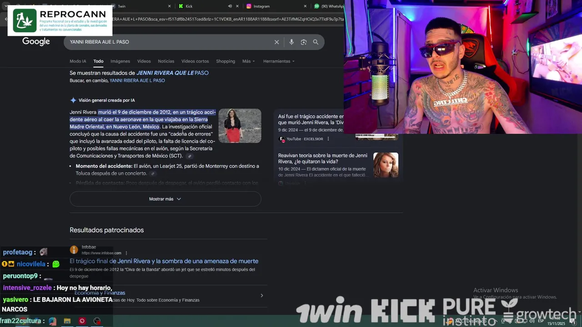Image resolution: width=582 pixels, height=327 pixels.
Task: Open the Noticias results tab
Action: 166,61
